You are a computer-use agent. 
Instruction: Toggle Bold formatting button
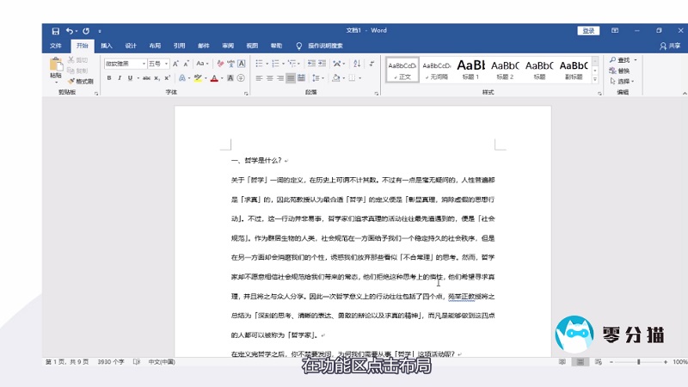[109, 78]
